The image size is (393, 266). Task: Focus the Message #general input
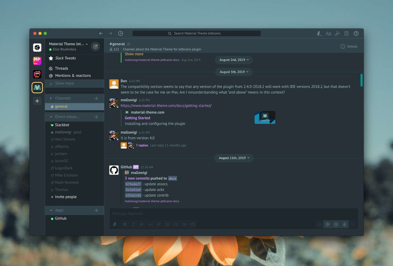pyautogui.click(x=234, y=214)
